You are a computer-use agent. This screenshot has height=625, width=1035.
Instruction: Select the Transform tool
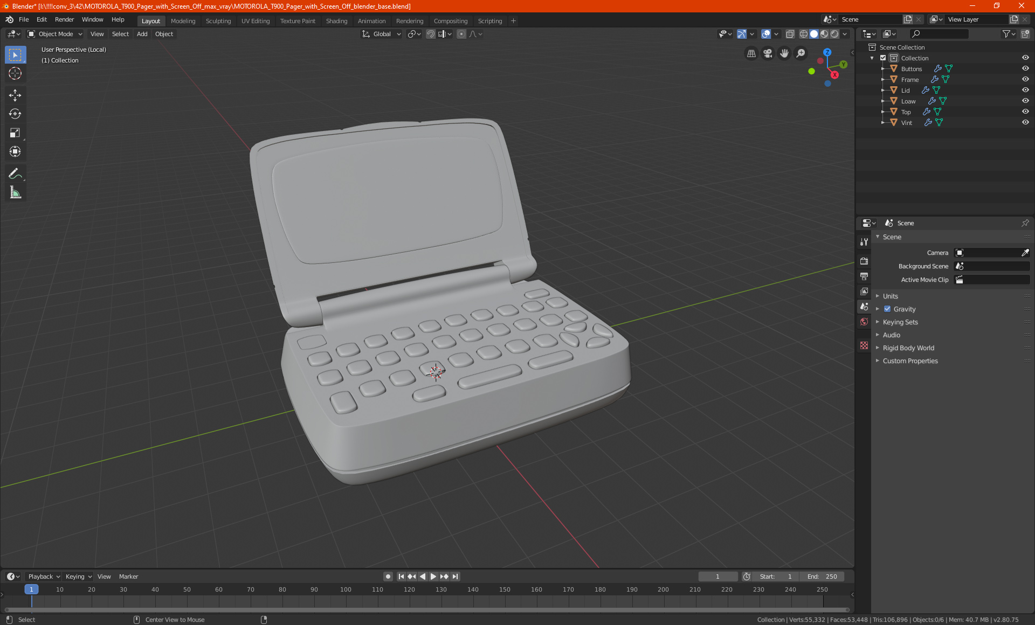(15, 151)
